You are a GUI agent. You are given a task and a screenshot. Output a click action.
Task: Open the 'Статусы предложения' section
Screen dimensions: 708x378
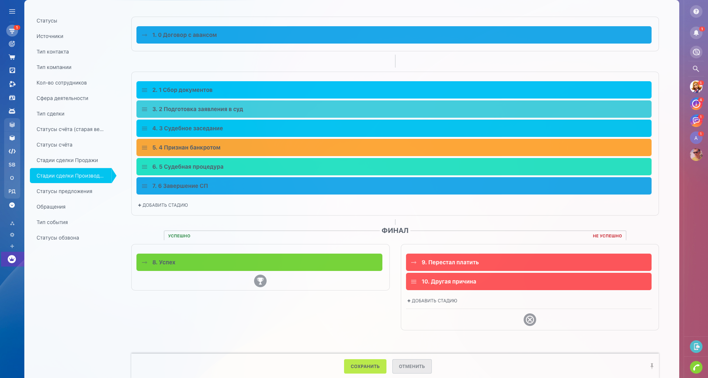click(64, 191)
